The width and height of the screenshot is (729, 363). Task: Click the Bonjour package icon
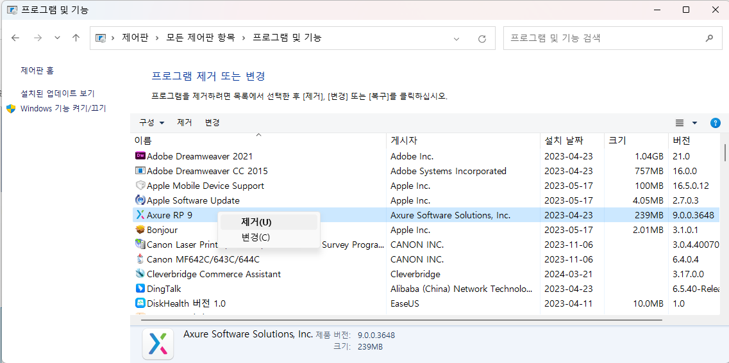click(140, 230)
